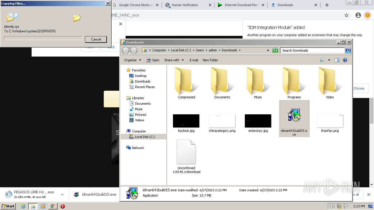Switch to Google Chrome blocks tab
Image resolution: width=374 pixels, height=210 pixels.
coord(136,5)
